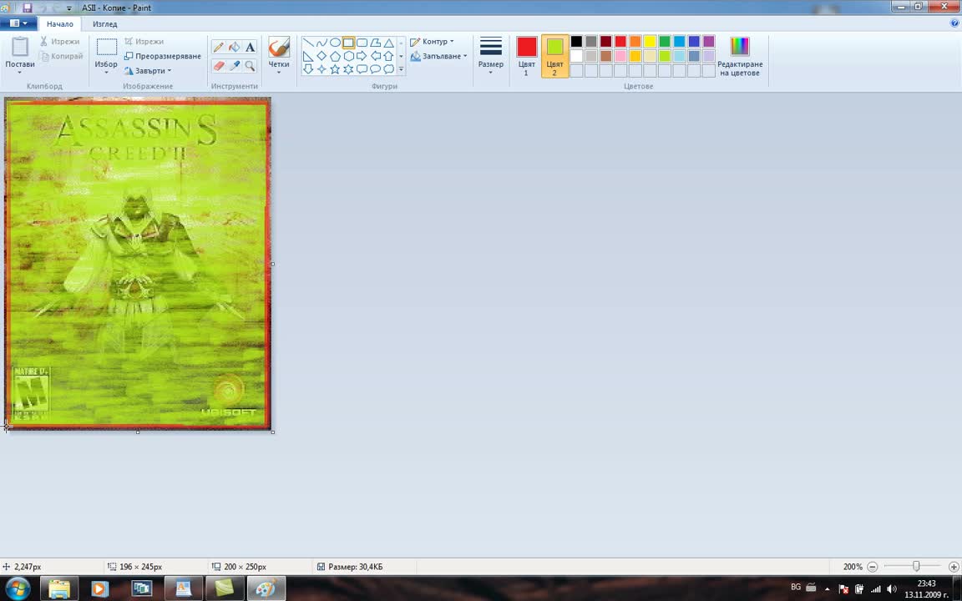Choose the Rectangle shape

(348, 43)
